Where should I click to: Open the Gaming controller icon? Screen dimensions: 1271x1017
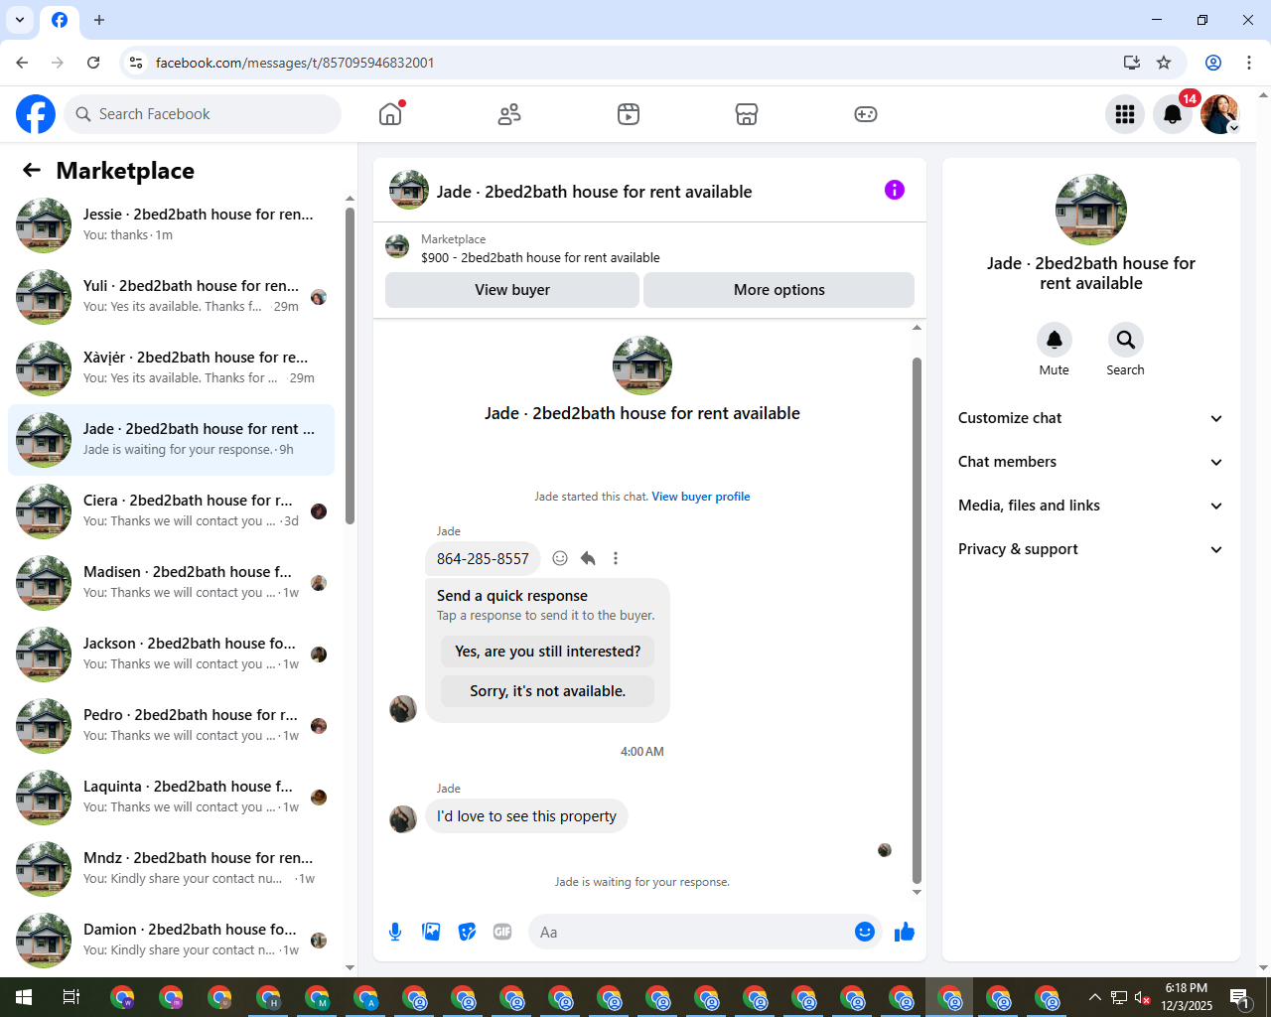pos(866,114)
